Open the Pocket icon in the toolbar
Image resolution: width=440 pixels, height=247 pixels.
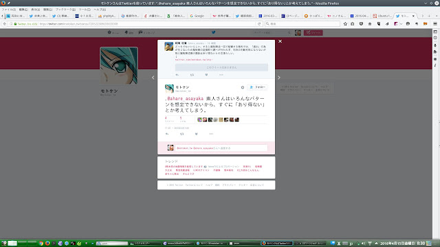click(x=361, y=24)
